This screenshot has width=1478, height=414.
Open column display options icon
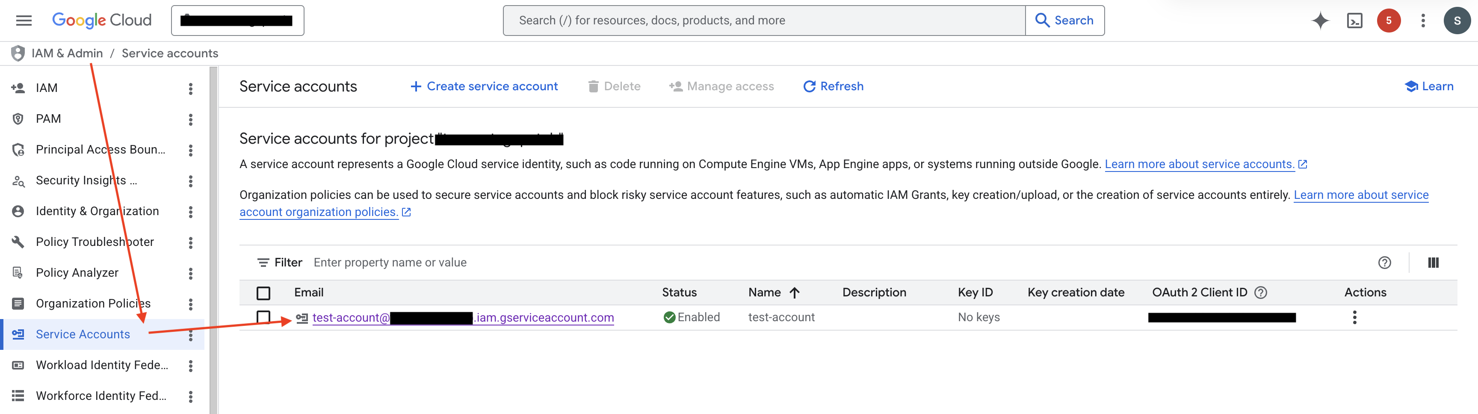pyautogui.click(x=1433, y=263)
